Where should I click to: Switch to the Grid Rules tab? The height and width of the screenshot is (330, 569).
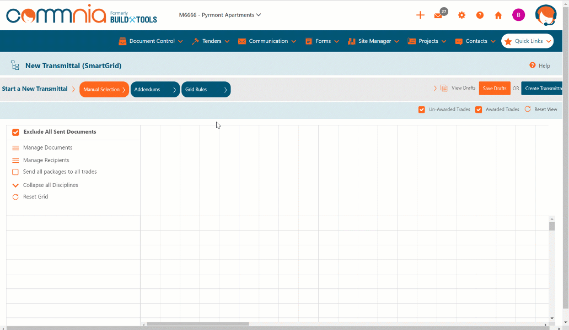(206, 89)
